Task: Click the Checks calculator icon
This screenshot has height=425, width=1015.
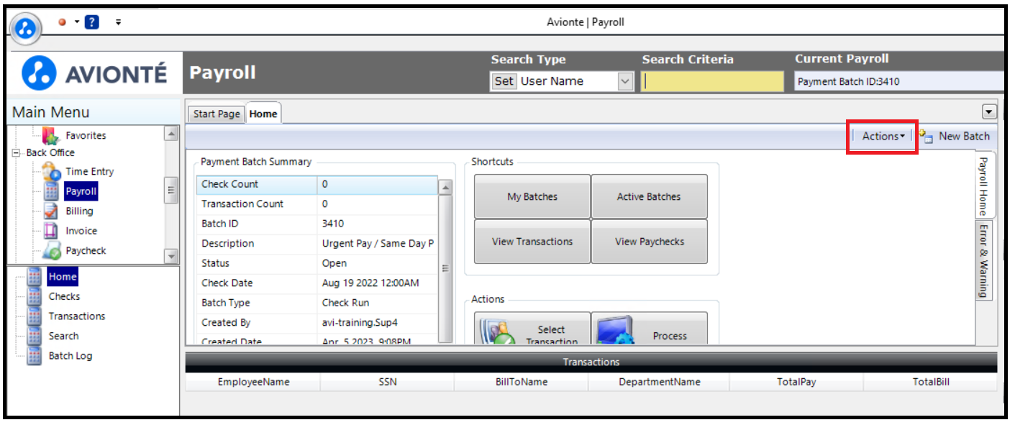Action: [34, 296]
